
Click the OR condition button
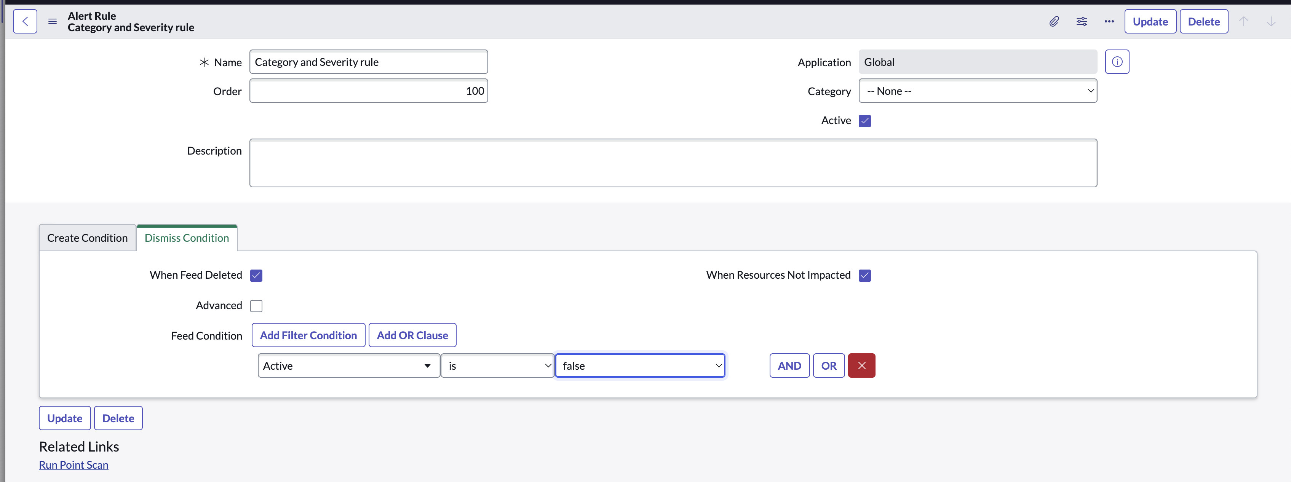828,366
